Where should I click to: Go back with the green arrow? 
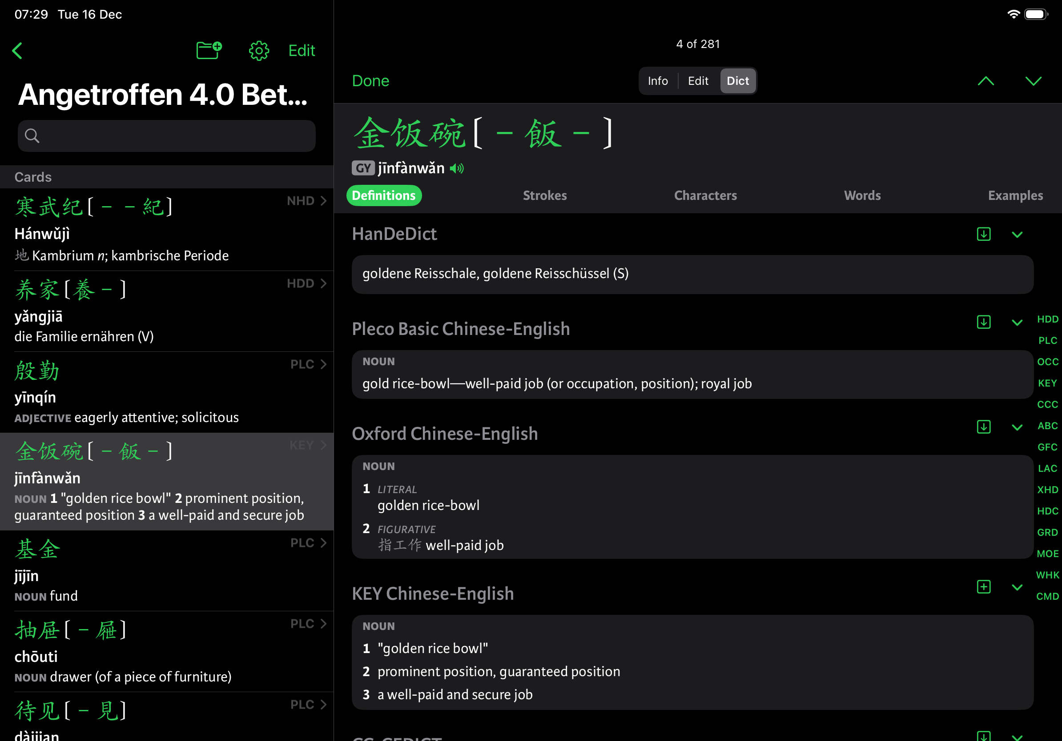18,50
